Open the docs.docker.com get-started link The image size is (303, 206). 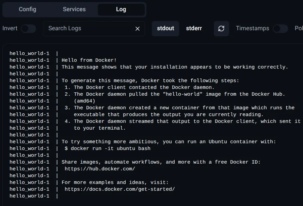coord(113,189)
